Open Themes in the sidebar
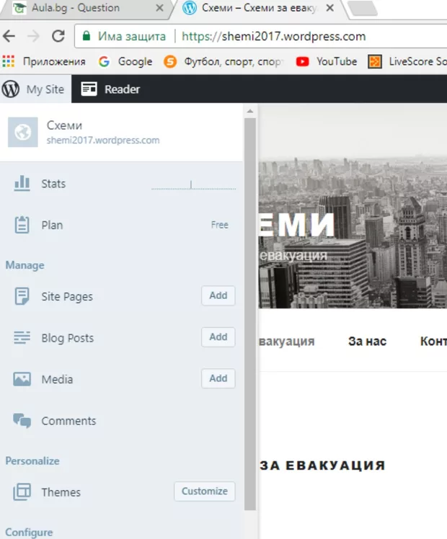This screenshot has height=539, width=447. coord(61,492)
